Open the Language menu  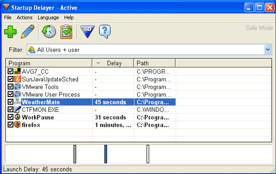coord(48,17)
